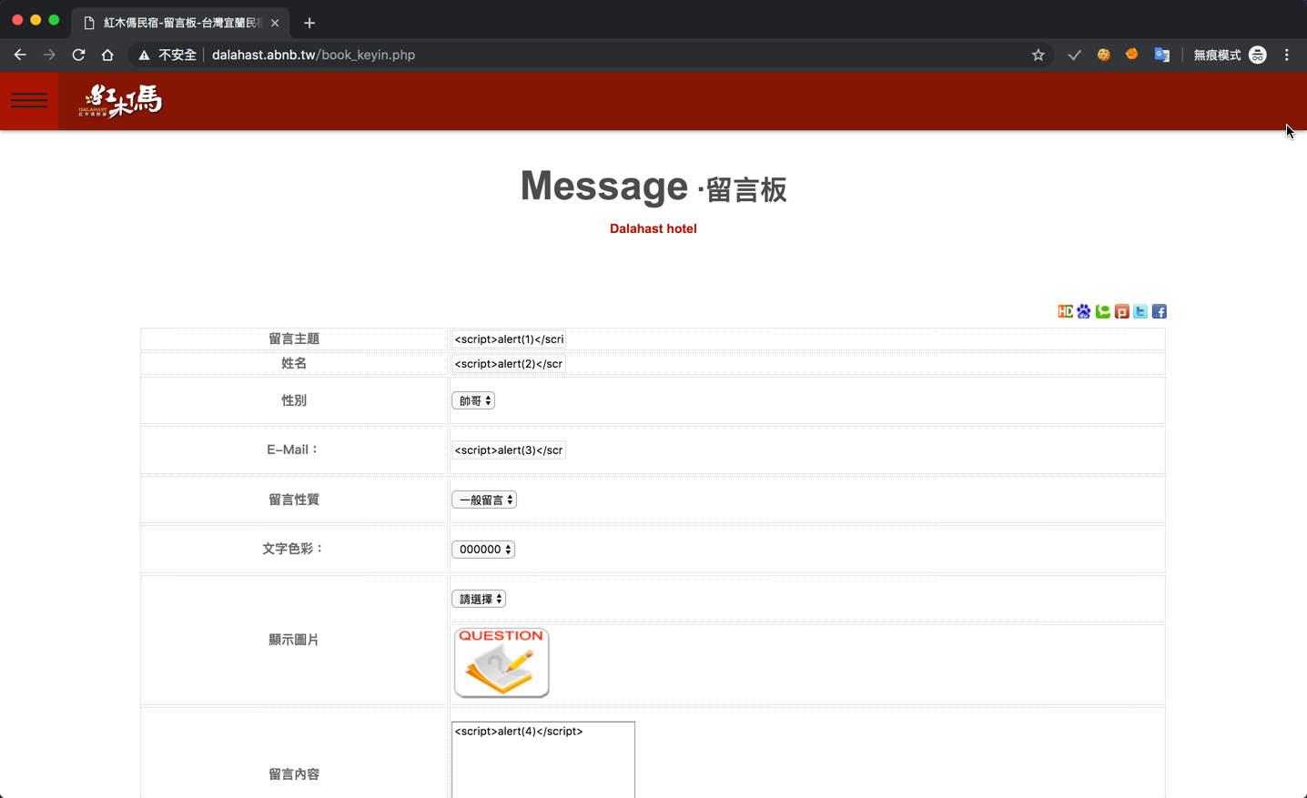Open the cookie extension

tap(1104, 55)
